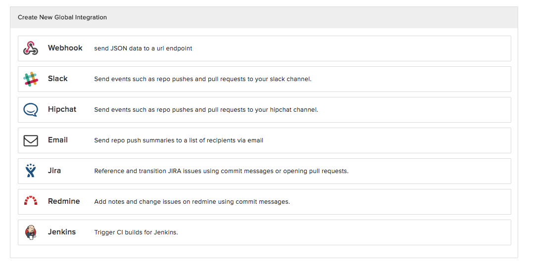This screenshot has width=534, height=272.
Task: Open the Webhook integration title
Action: 65,48
